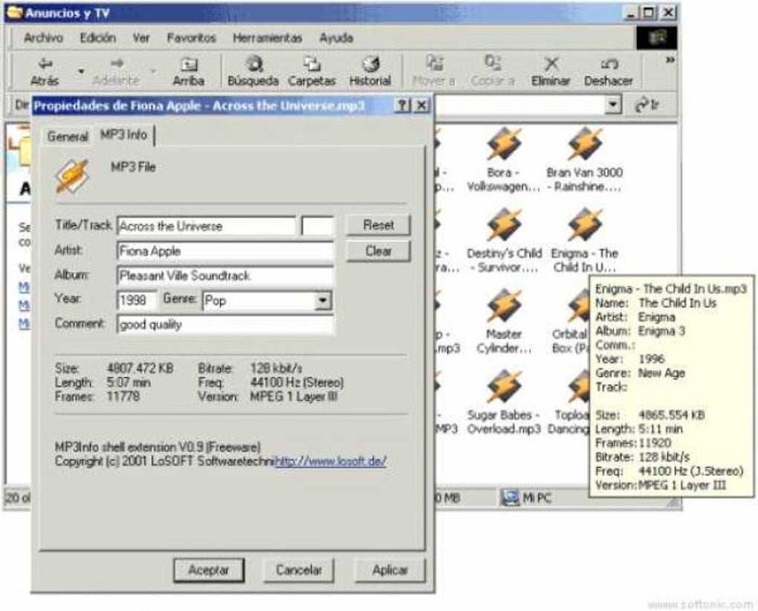Click the Windows logo throbber icon
This screenshot has width=758, height=611.
pos(656,38)
